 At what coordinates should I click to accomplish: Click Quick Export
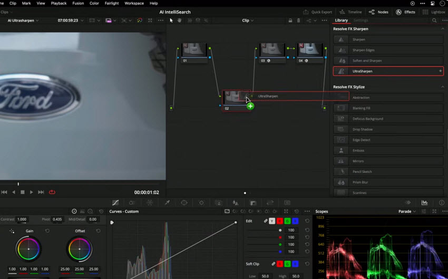click(317, 12)
